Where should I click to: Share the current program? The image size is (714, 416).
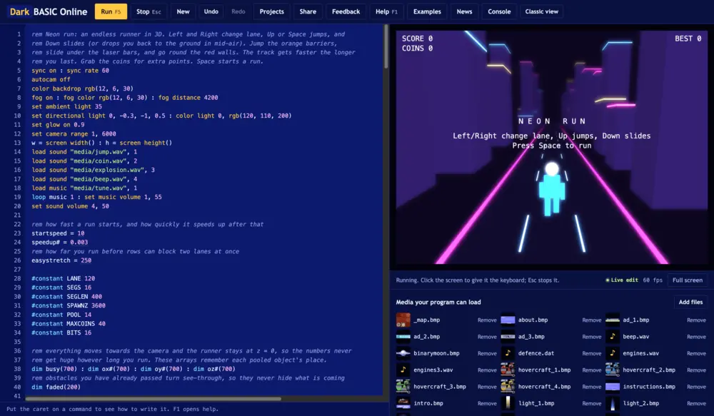(308, 11)
